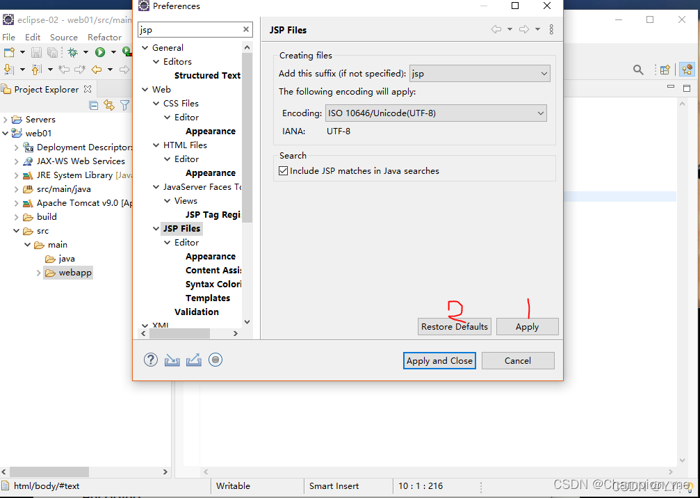Click Collapse All in Project Explorer

point(94,106)
